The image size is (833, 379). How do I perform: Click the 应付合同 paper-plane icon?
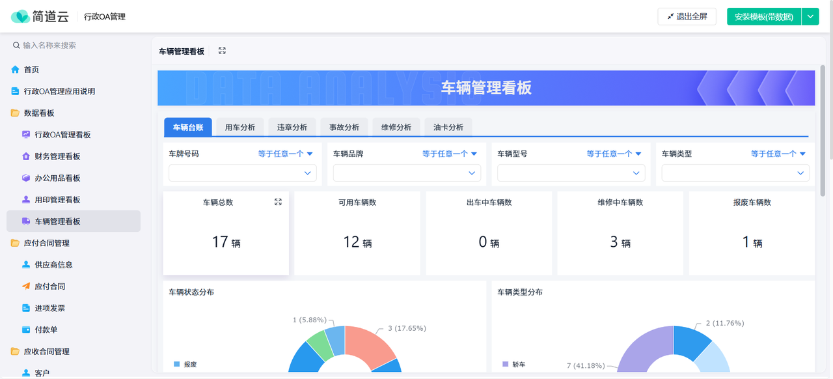(x=26, y=286)
